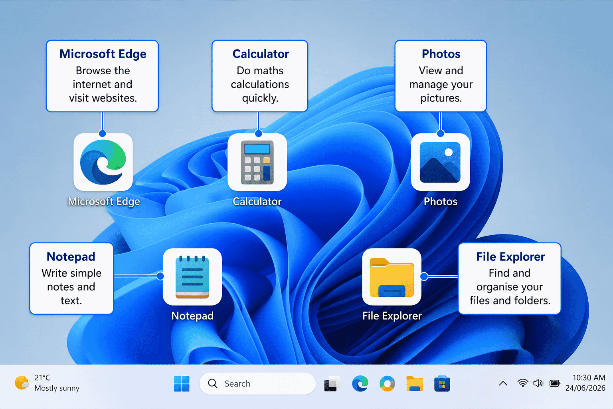Click the taskbar Search box
The height and width of the screenshot is (409, 613).
(x=257, y=383)
